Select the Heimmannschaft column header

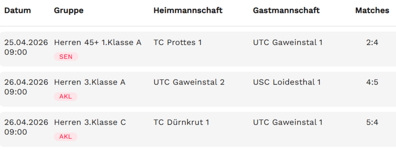click(188, 10)
